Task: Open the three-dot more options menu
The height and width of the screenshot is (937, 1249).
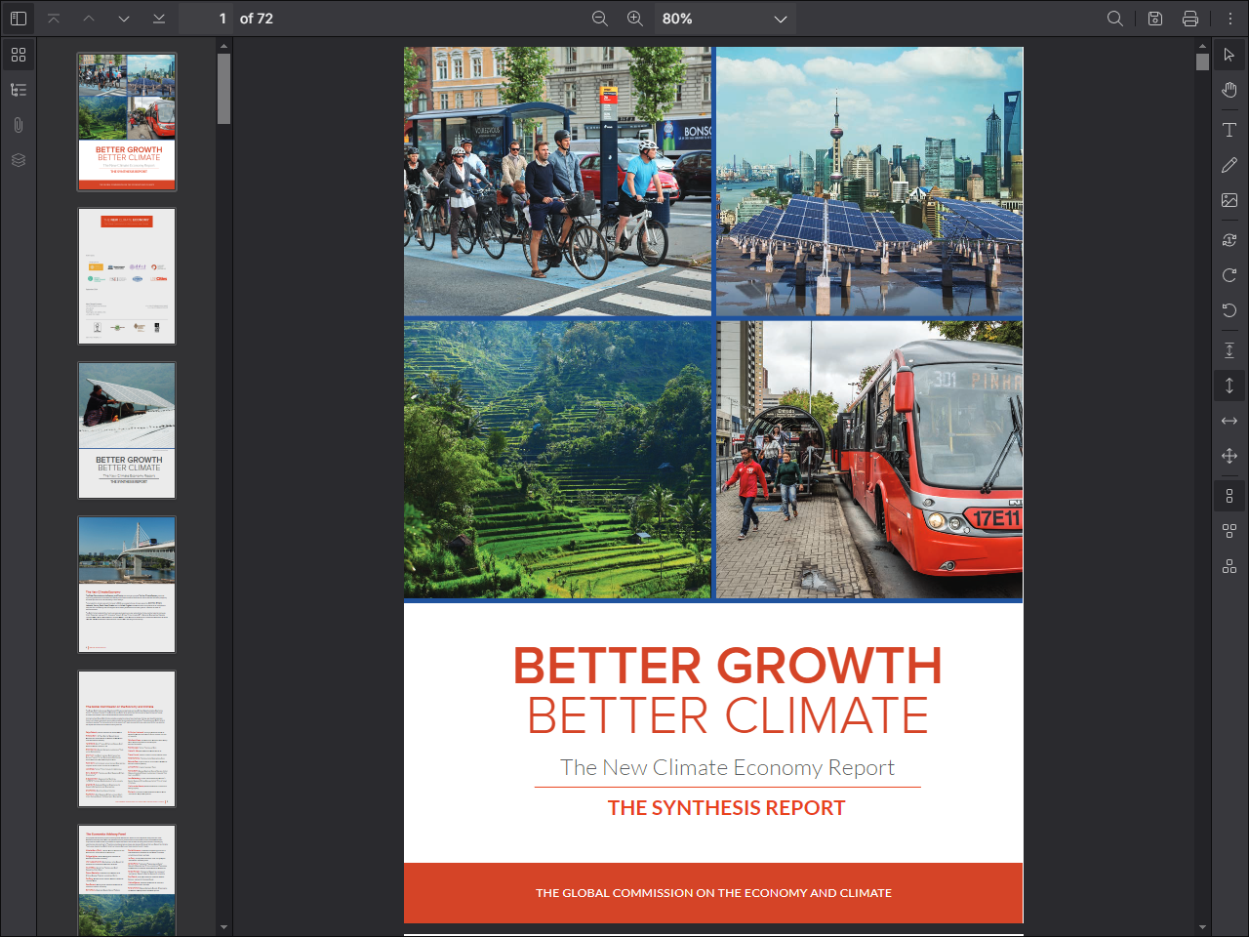Action: [1229, 19]
